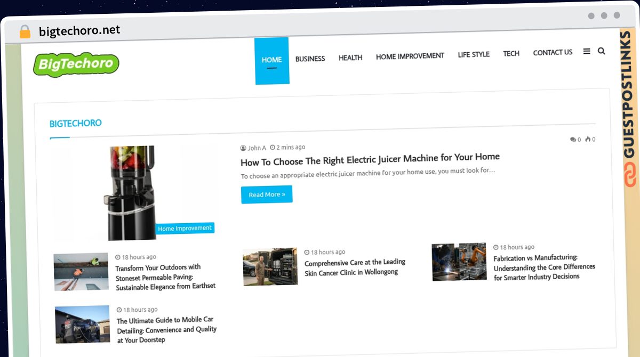Click the Read More button
This screenshot has height=357, width=640.
(x=267, y=194)
